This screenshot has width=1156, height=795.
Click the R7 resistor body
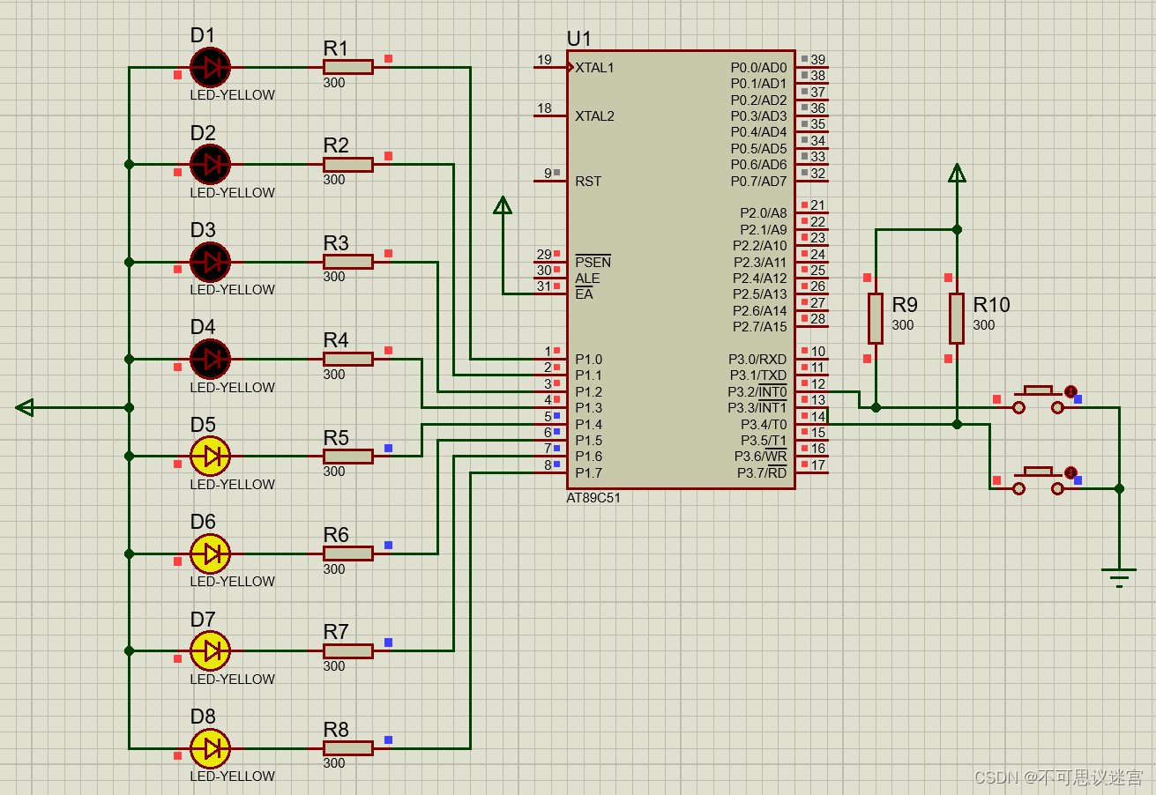[348, 650]
